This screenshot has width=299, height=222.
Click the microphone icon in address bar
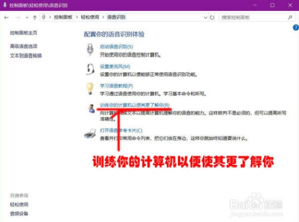click(44, 17)
